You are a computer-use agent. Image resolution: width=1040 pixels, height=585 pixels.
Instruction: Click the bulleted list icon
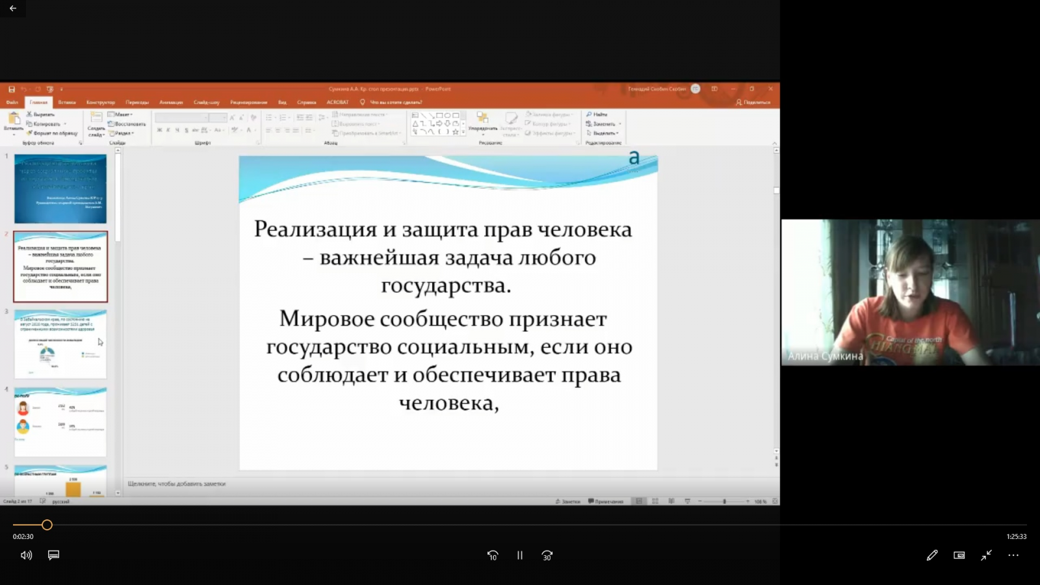270,118
